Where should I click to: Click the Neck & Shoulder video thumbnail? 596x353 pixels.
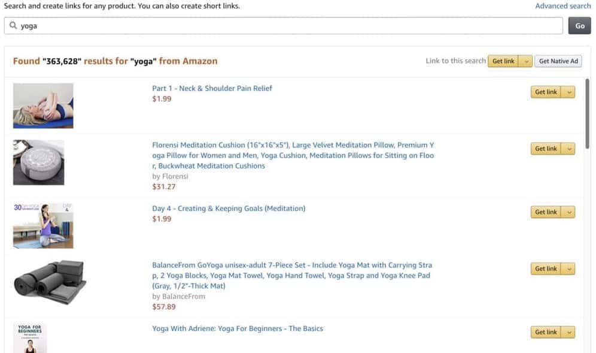tap(43, 105)
